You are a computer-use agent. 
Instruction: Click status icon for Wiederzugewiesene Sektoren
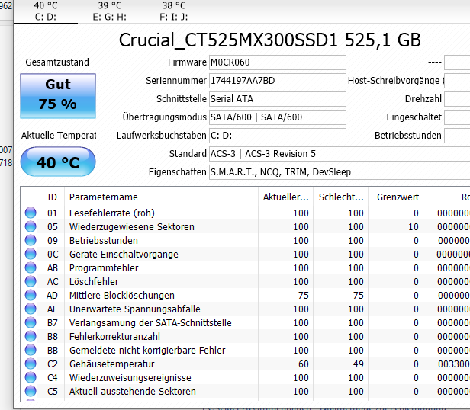point(31,226)
